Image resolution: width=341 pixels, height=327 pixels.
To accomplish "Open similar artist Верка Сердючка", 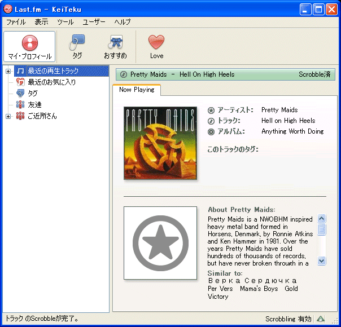I will [252, 281].
